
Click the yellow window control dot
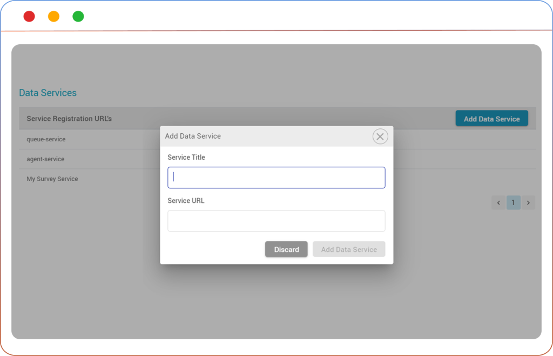(x=53, y=17)
